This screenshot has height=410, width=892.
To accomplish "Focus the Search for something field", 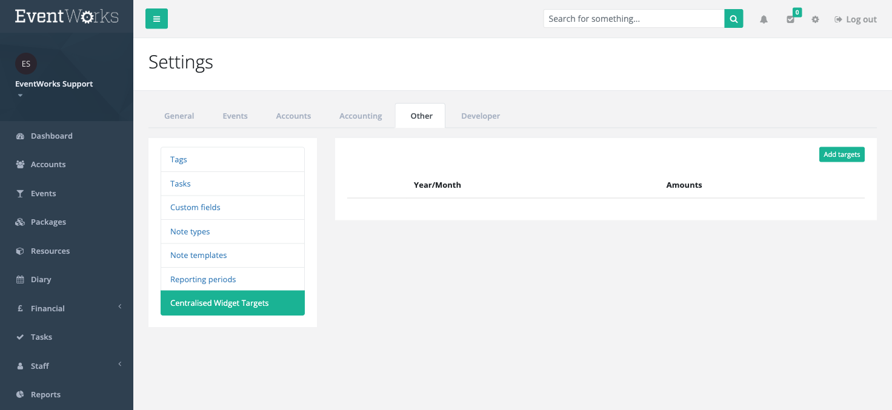I will point(634,19).
